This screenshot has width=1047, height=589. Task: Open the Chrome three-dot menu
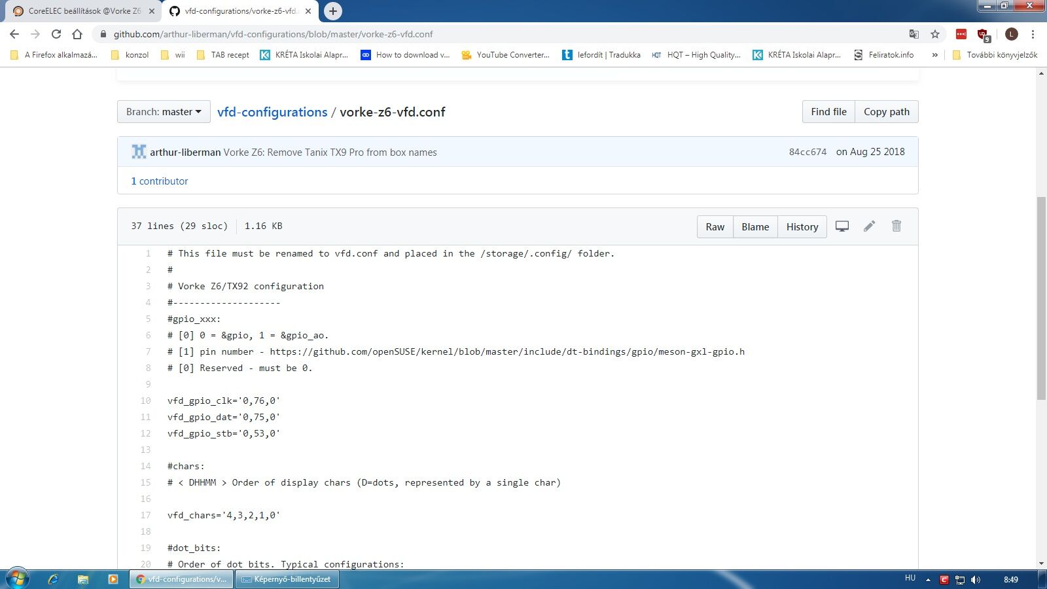tap(1033, 34)
